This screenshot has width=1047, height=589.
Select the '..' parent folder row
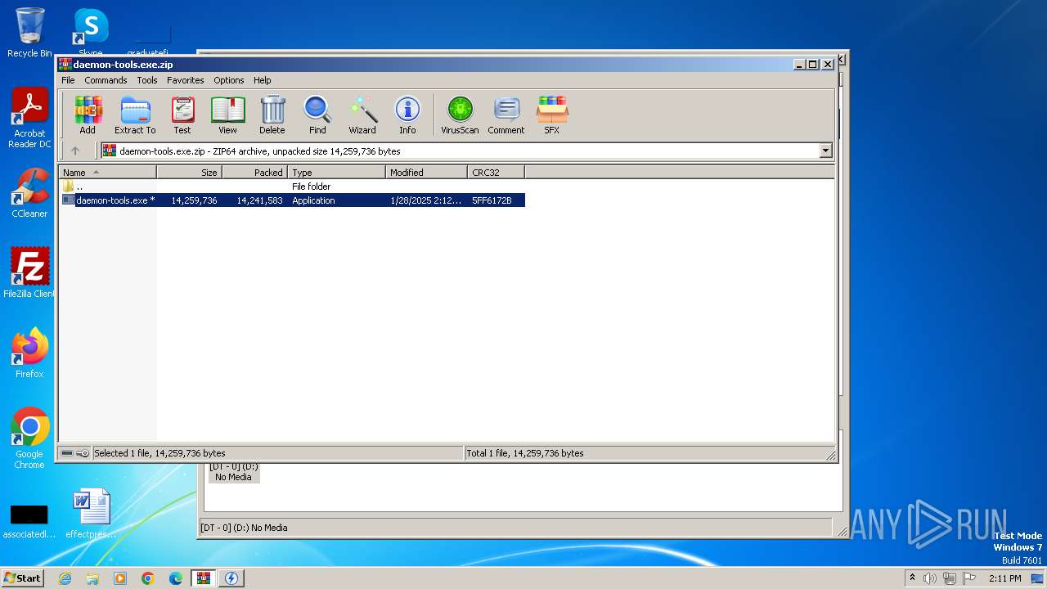(x=292, y=187)
